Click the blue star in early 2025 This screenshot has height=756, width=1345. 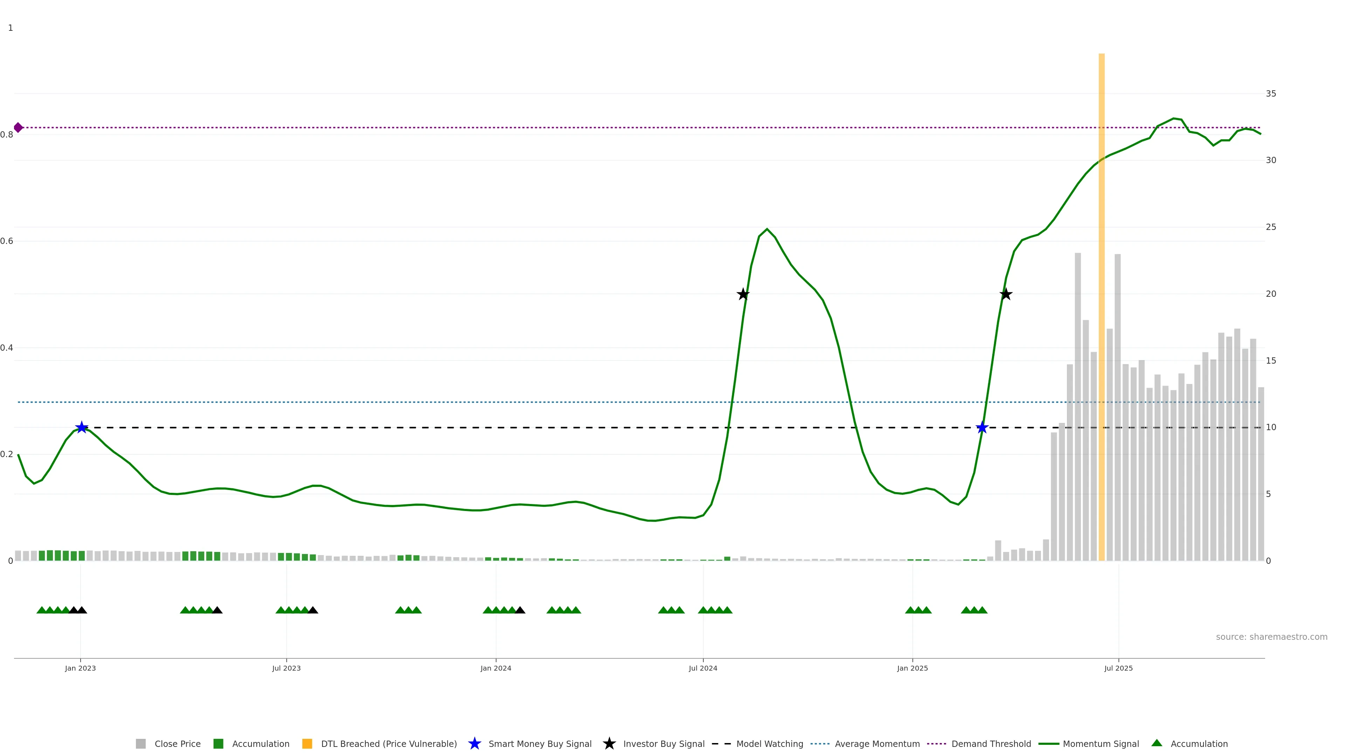pos(982,428)
